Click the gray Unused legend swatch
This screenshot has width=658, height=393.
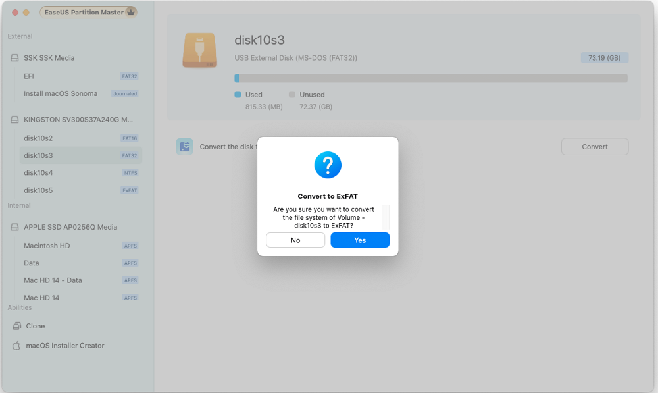click(x=292, y=95)
